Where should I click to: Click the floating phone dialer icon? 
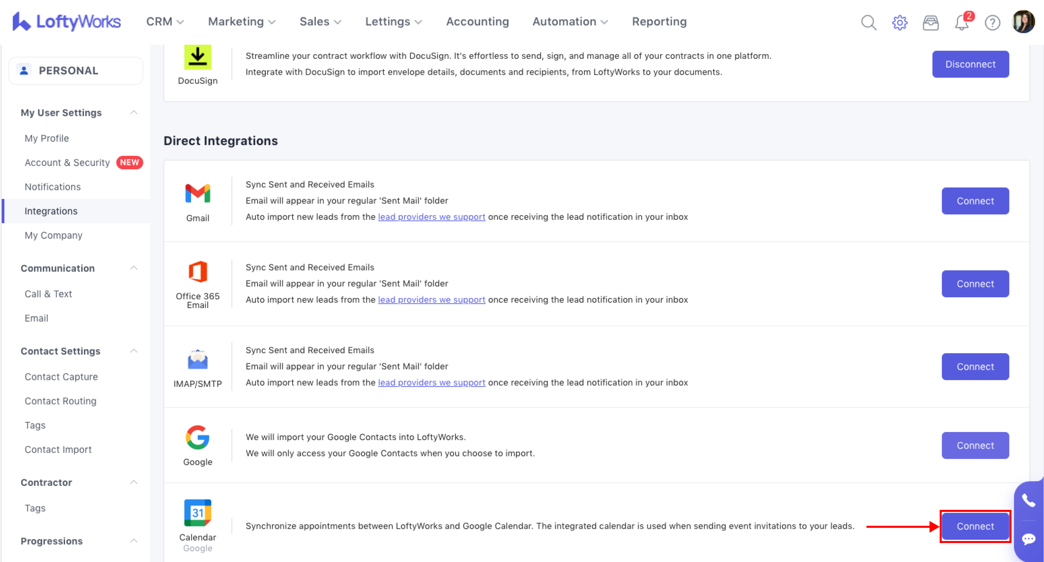(1029, 501)
